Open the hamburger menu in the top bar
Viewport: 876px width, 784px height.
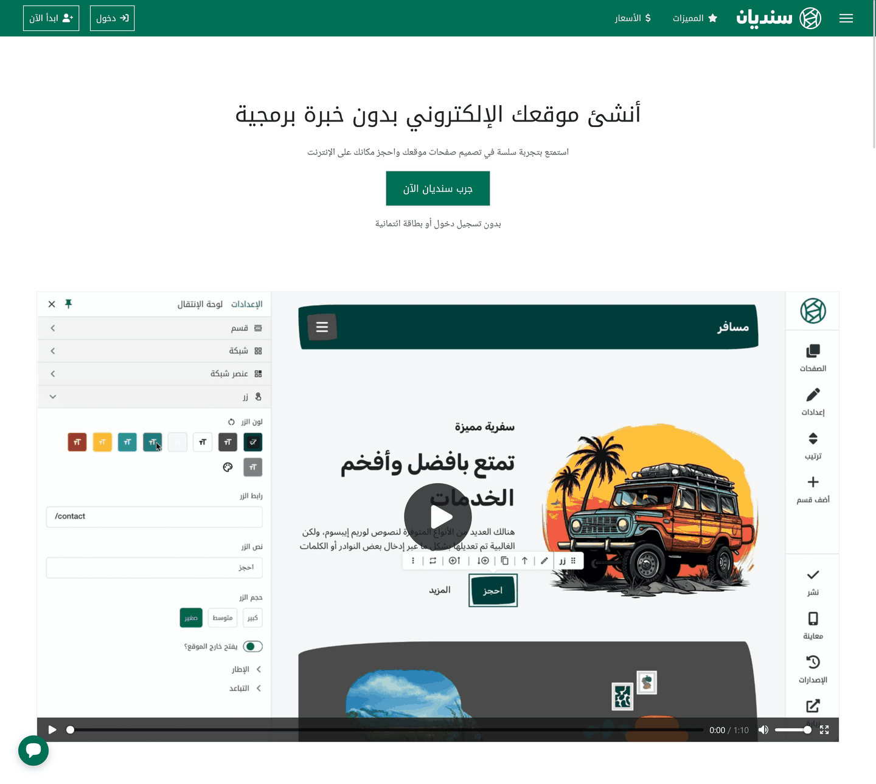846,18
